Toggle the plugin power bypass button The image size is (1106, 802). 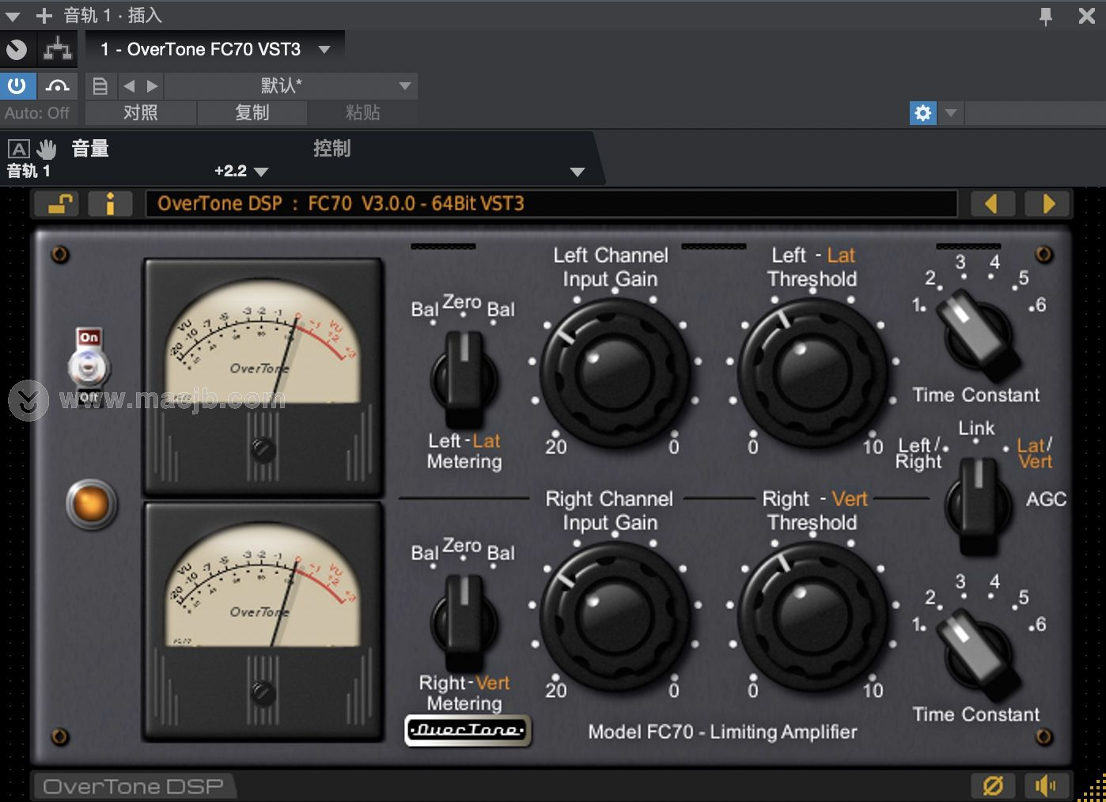(17, 85)
